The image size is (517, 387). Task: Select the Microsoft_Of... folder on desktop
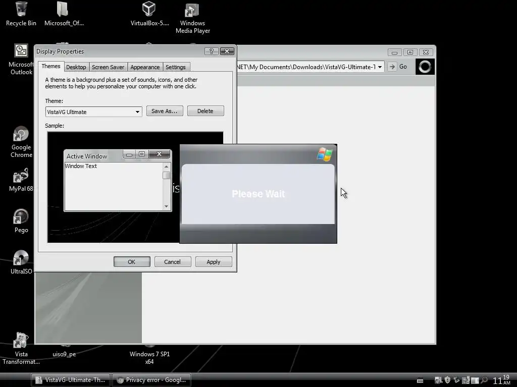click(63, 9)
